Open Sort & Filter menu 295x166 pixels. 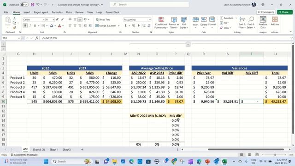(x=242, y=23)
